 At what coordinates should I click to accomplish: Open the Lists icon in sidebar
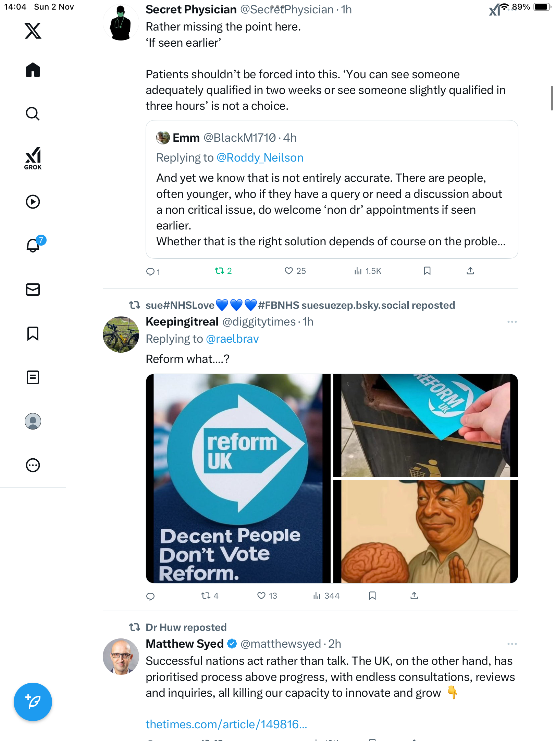(x=33, y=377)
